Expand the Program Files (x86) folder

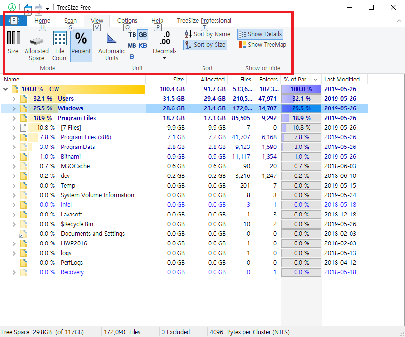(14, 137)
